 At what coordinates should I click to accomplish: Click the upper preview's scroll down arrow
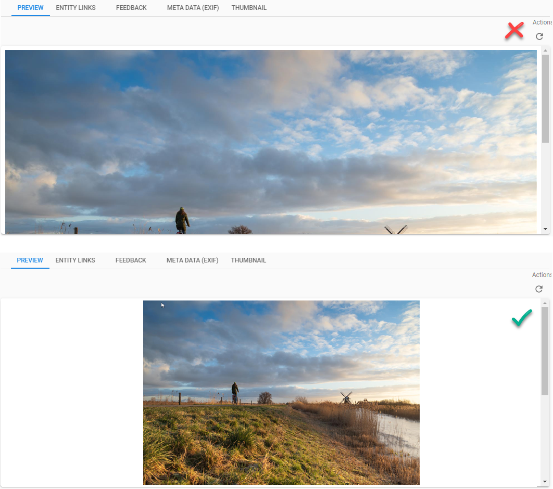tap(546, 229)
